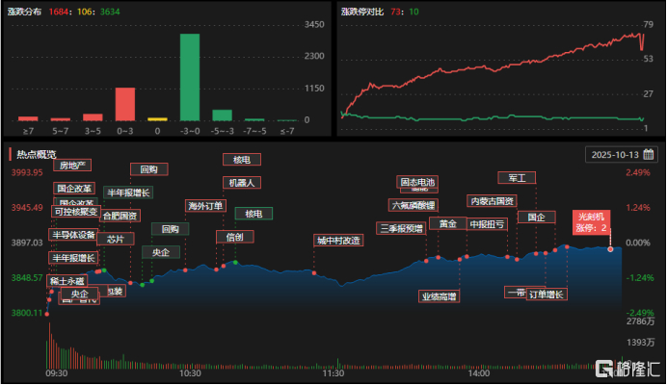Select the 合肥国资 hotspot tag
This screenshot has height=385, width=667.
(120, 216)
